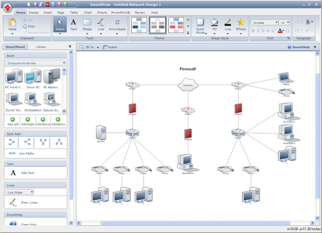This screenshot has width=322, height=233.
Task: Click the Draw Lines pencil icon
Action: coord(13,202)
